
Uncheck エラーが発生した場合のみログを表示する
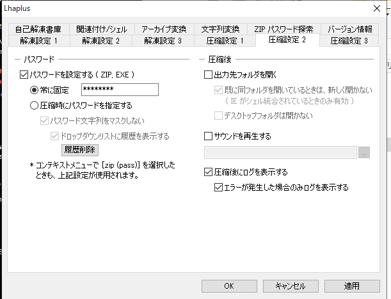coord(218,188)
